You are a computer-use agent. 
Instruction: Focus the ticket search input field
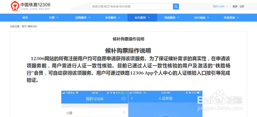coord(131,7)
